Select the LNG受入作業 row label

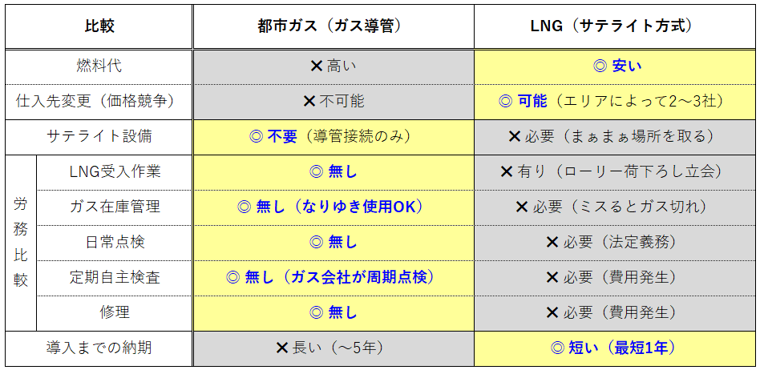click(x=115, y=171)
